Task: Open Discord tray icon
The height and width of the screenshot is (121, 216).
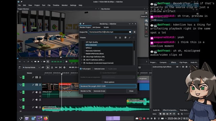Action: (x=137, y=118)
